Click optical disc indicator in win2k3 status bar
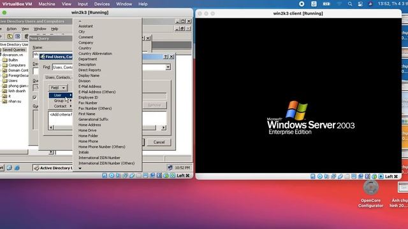Screen dimensions: 408x229 pyautogui.click(x=112, y=176)
